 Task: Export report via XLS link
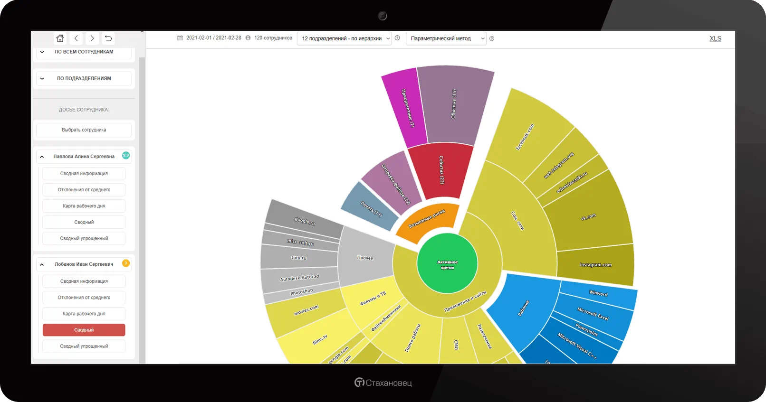[715, 38]
